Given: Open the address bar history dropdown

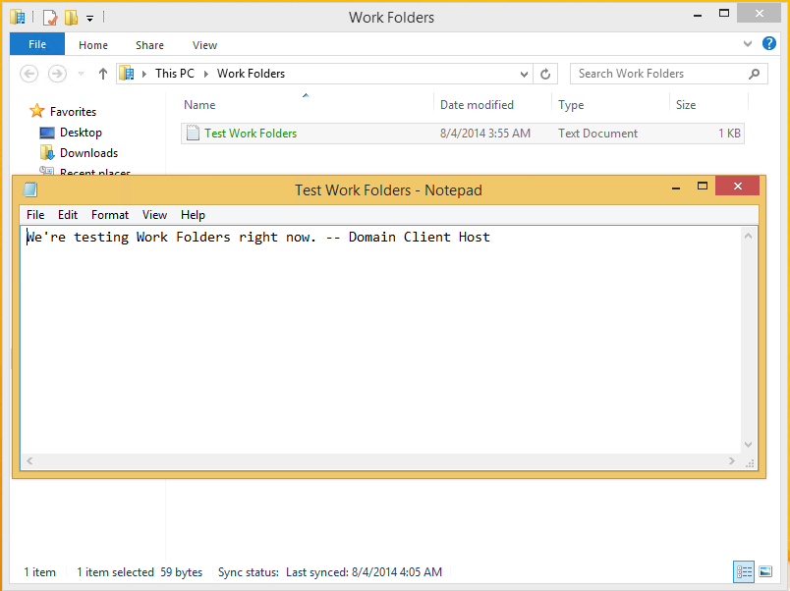Looking at the screenshot, I should (x=524, y=74).
